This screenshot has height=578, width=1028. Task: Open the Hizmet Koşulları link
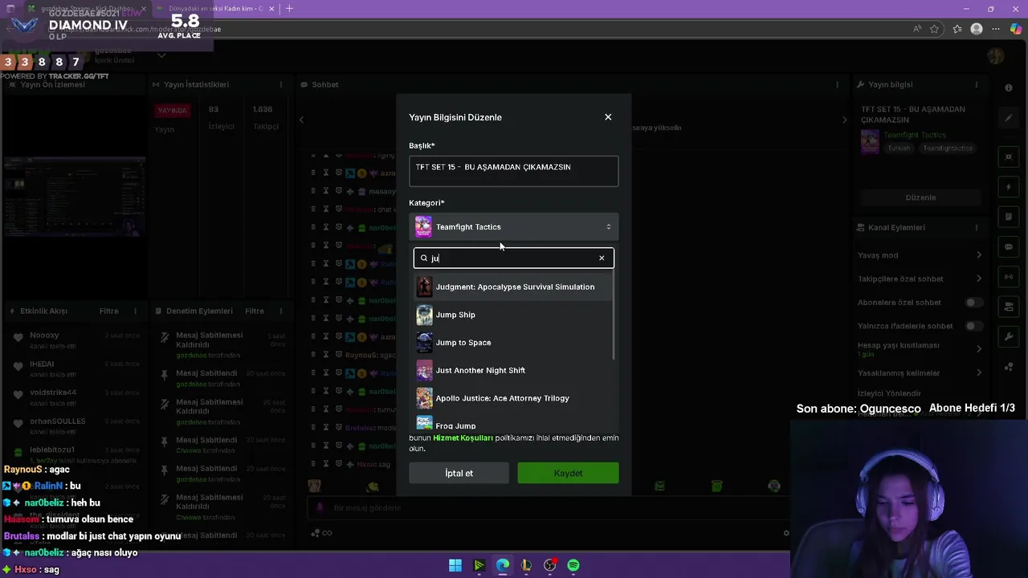pos(463,438)
